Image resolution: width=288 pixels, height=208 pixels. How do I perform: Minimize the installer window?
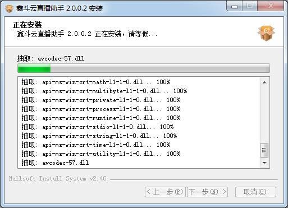pyautogui.click(x=235, y=7)
